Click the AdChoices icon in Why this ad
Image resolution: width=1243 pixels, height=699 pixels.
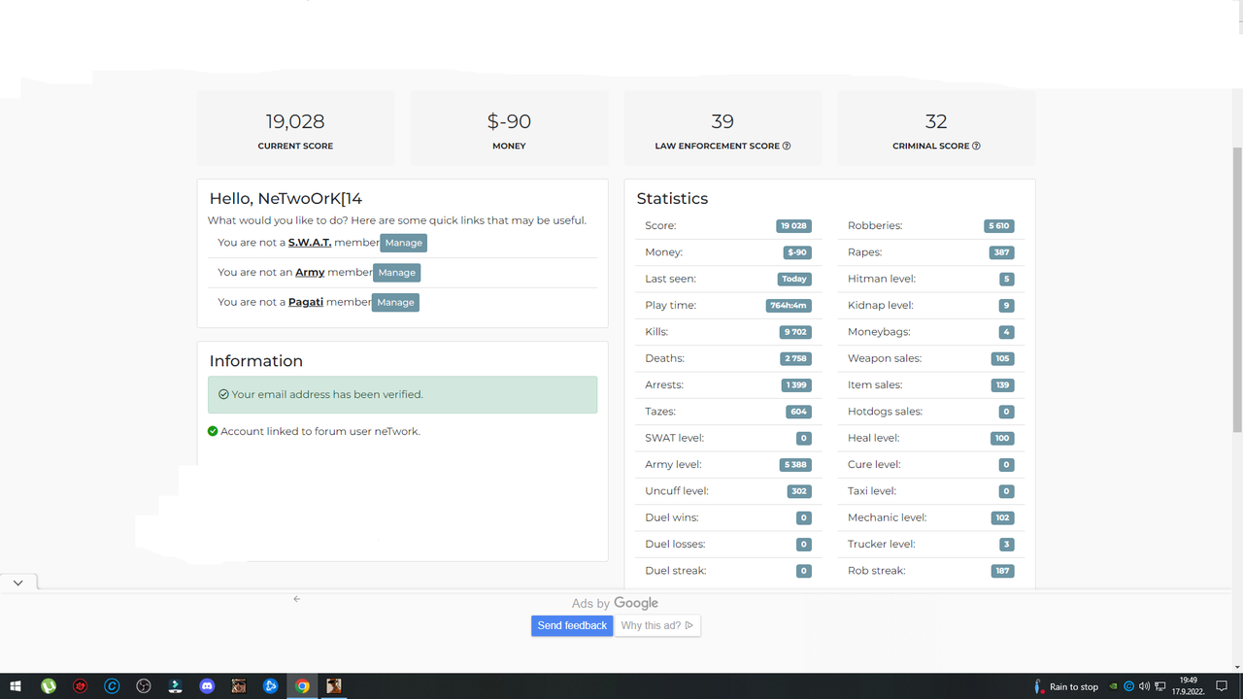tap(689, 625)
